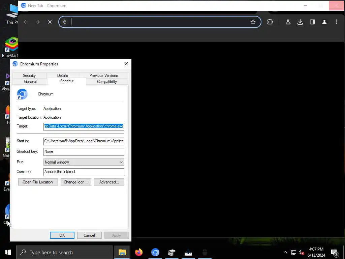Switch to the General tab

pos(30,82)
